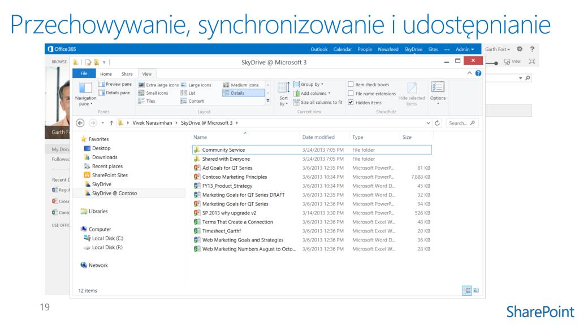The image size is (579, 325).
Task: Open recent locations dropdown arrow
Action: (103, 123)
